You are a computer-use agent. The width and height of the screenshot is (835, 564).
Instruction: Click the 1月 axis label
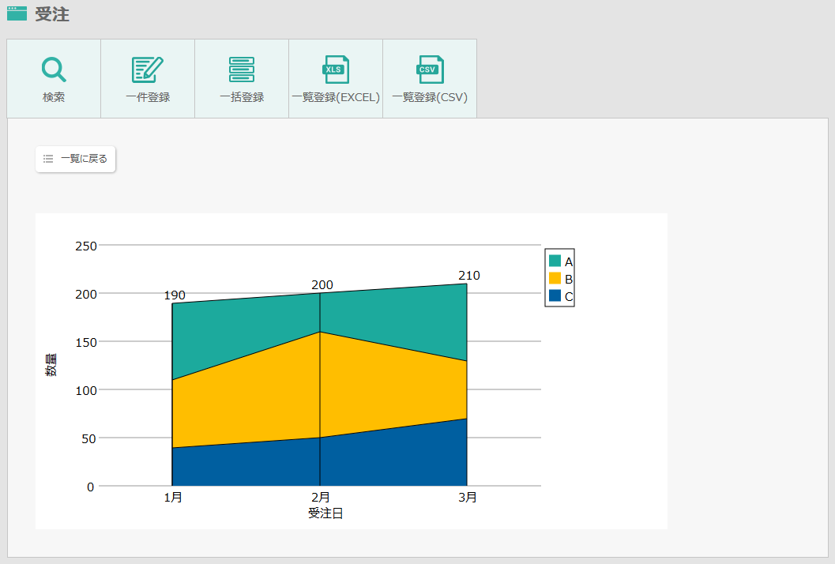click(173, 498)
